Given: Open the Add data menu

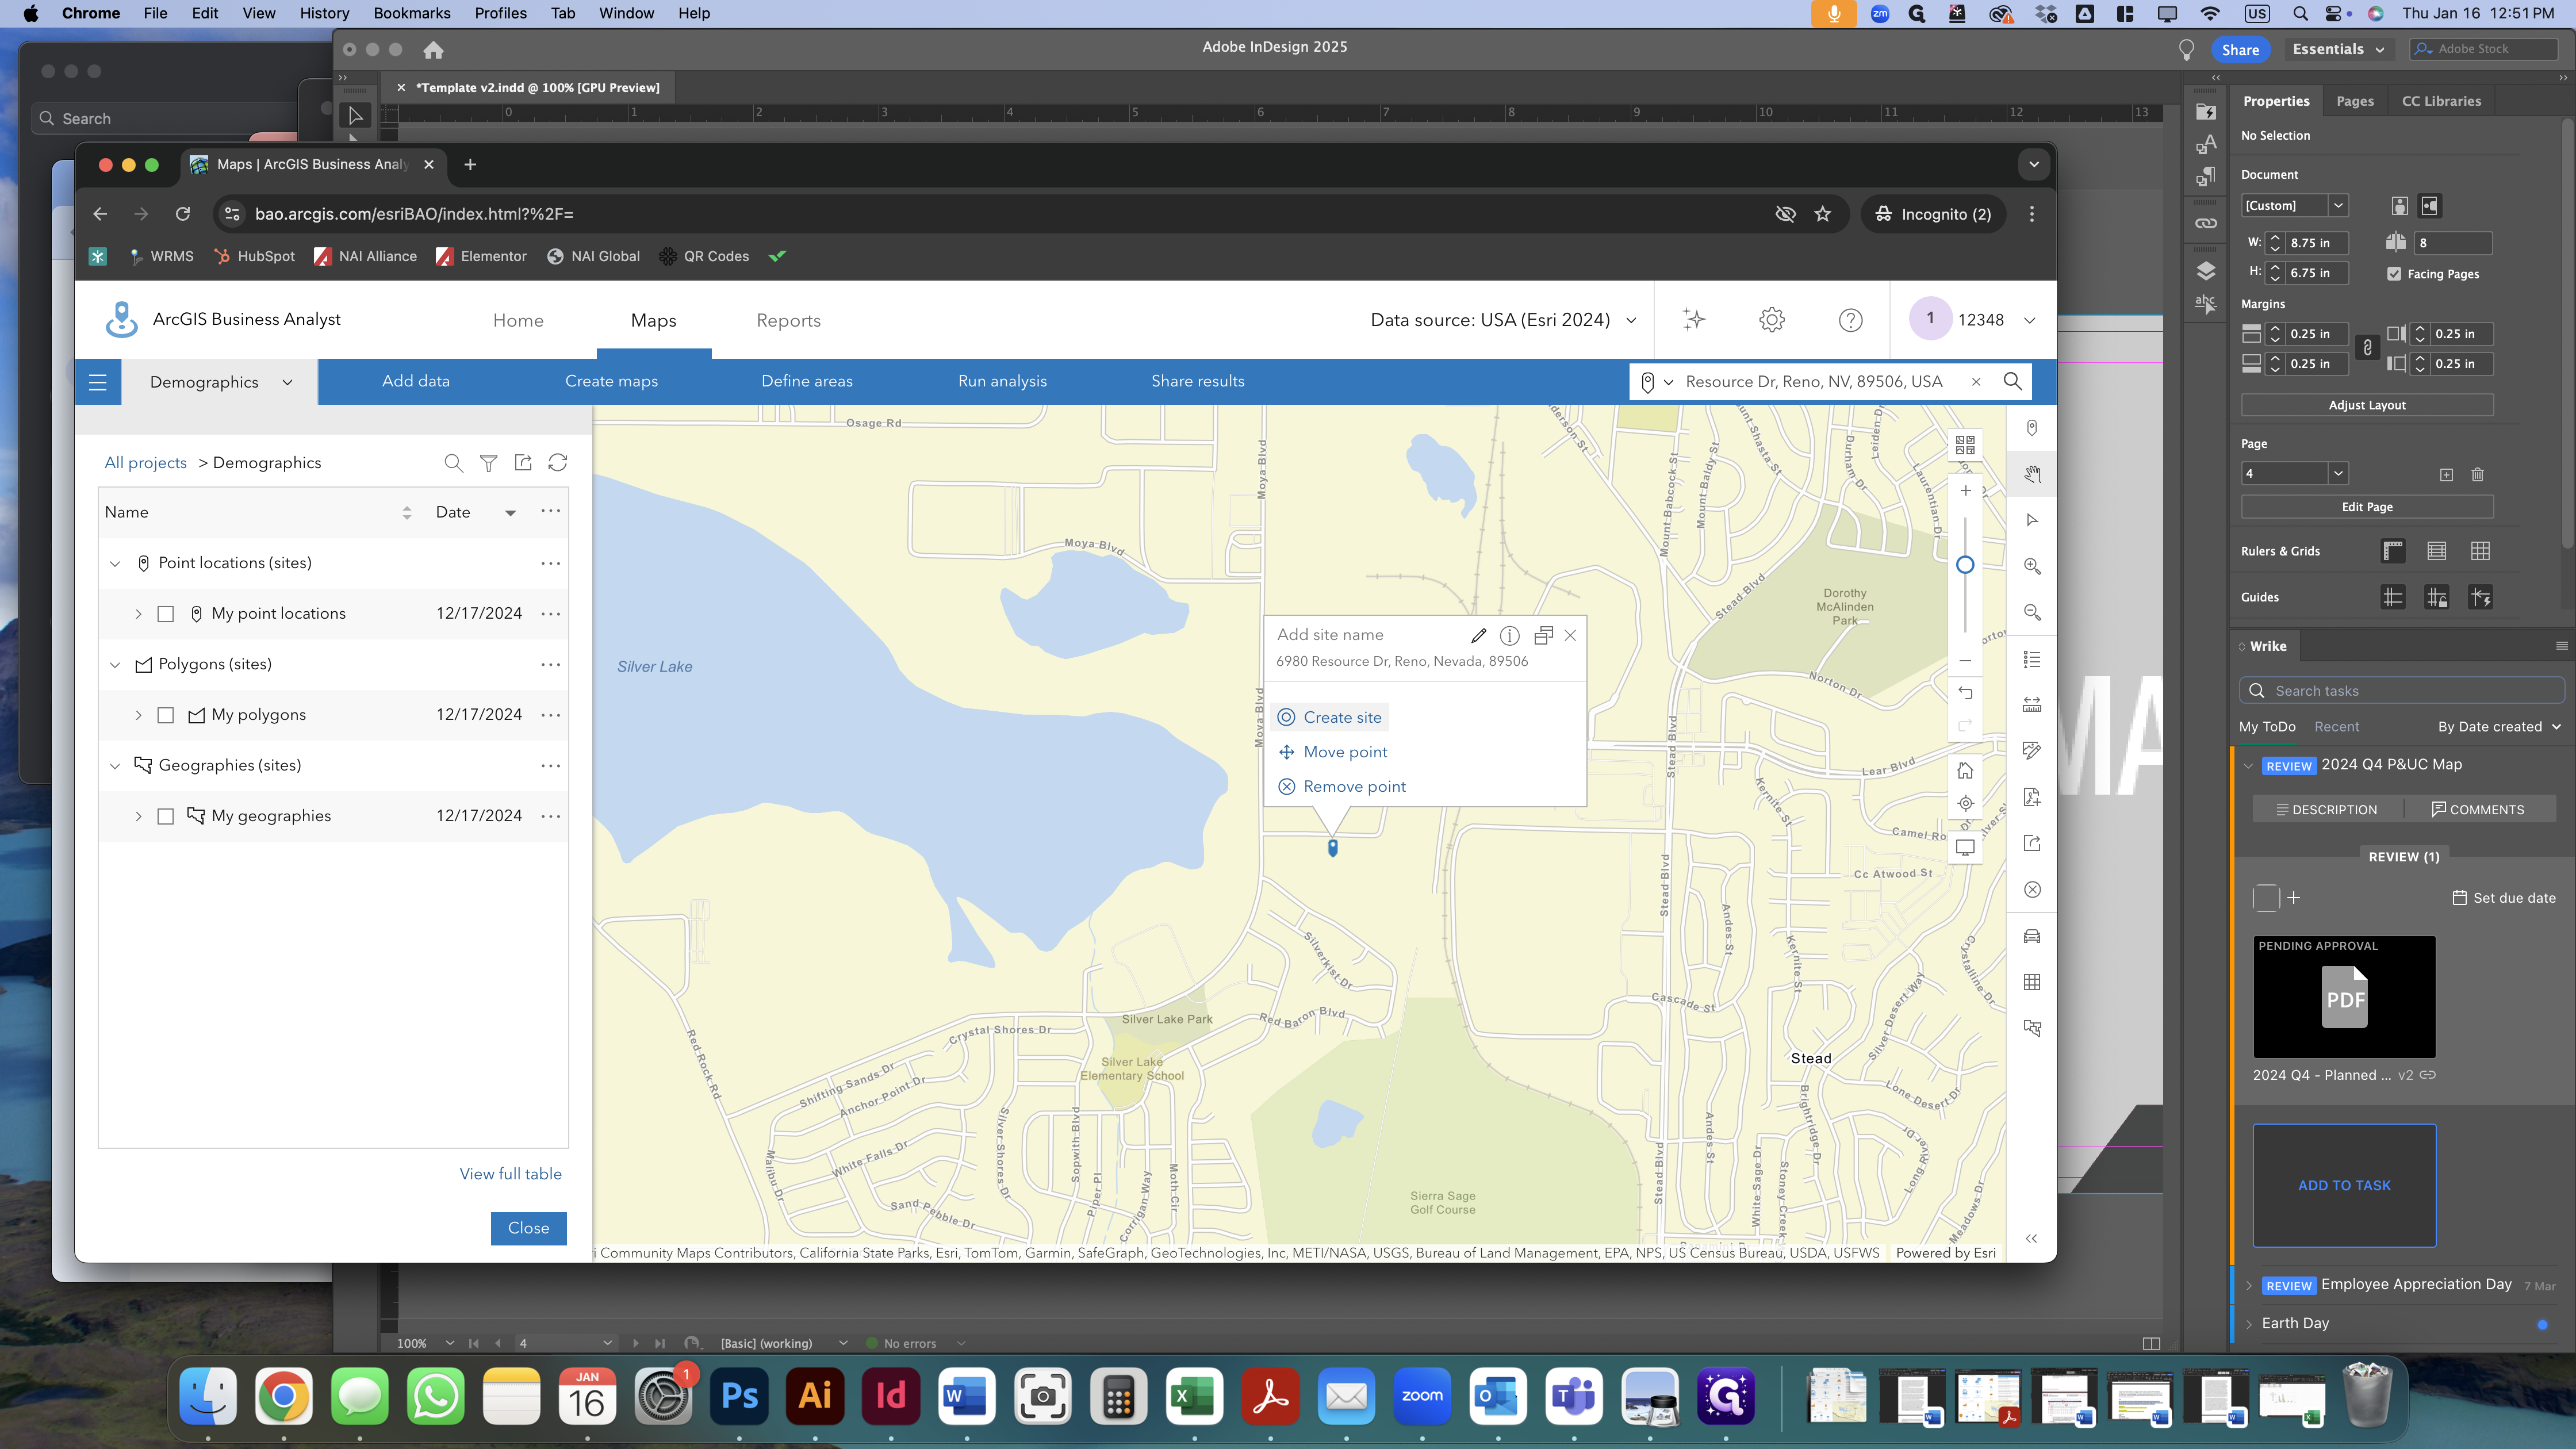Looking at the screenshot, I should click(x=416, y=381).
